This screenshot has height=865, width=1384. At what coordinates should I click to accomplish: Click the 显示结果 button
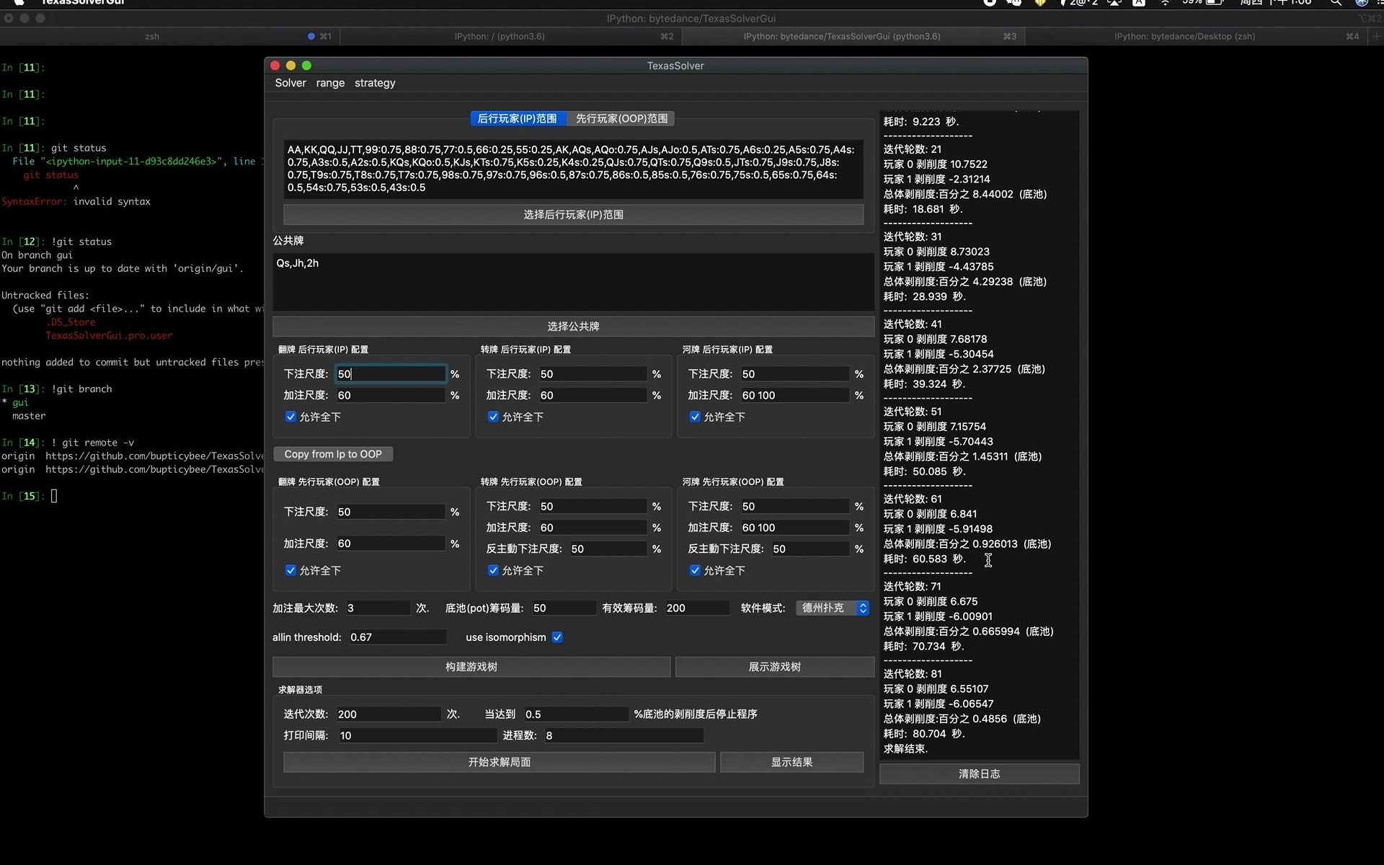coord(792,762)
